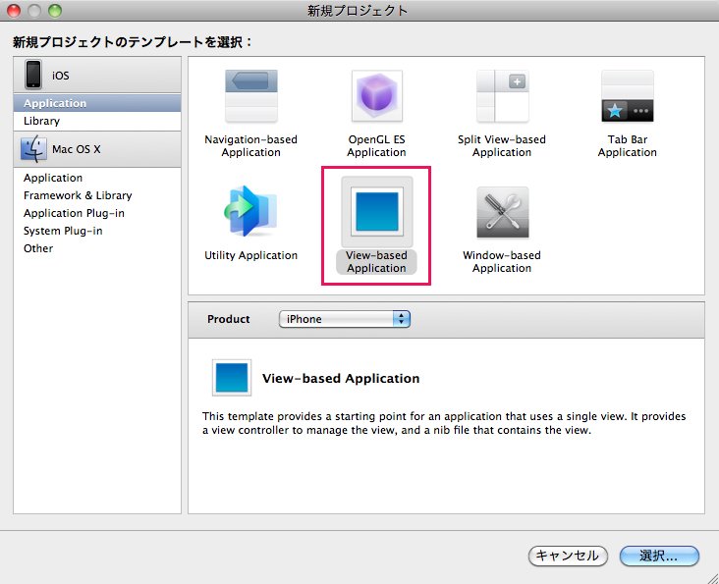Viewport: 719px width, 584px height.
Task: Click the Split View-based Application label
Action: 502,145
